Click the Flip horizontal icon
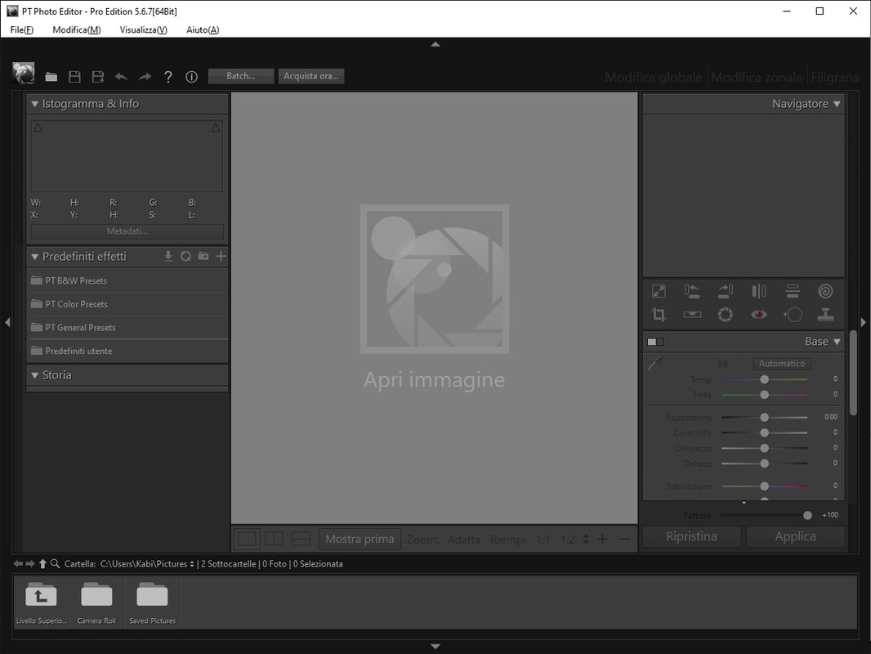 pos(759,291)
